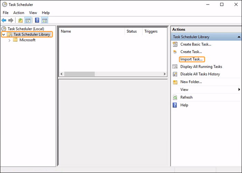Image resolution: width=242 pixels, height=173 pixels.
Task: Toggle the Show/Hide Console Tree toolbar icon
Action: coord(28,20)
